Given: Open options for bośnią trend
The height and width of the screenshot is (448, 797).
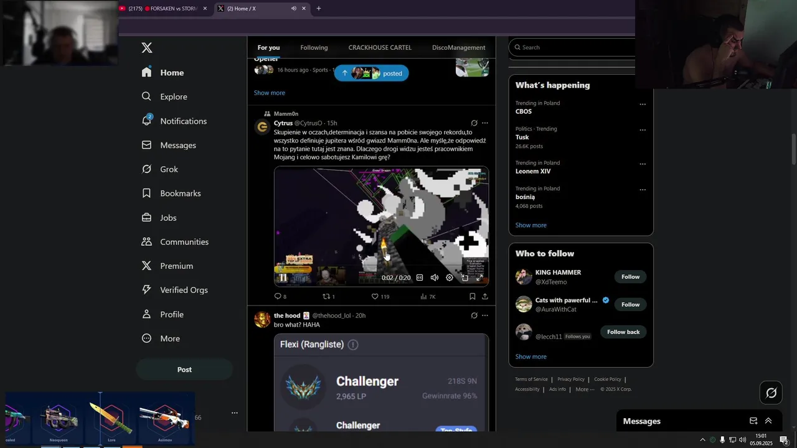Looking at the screenshot, I should pos(643,190).
